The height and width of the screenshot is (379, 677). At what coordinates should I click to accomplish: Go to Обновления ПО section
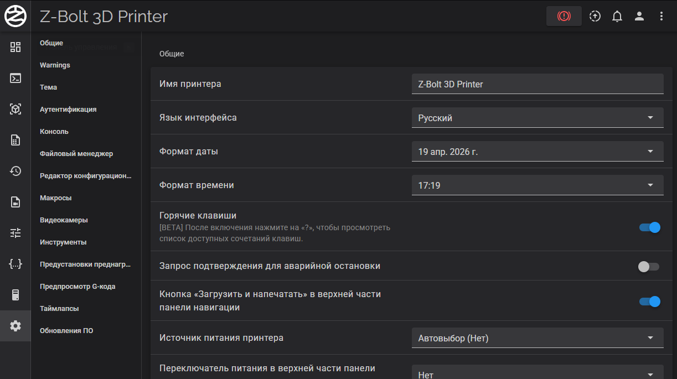point(66,331)
